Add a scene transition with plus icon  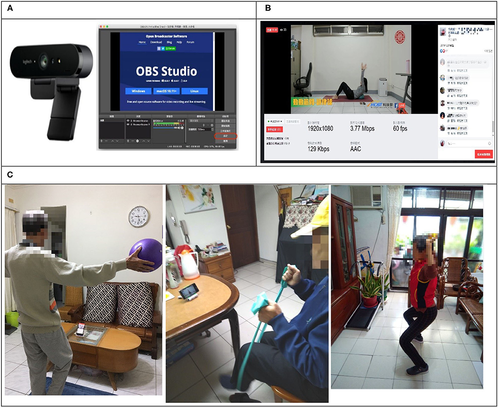pyautogui.click(x=204, y=125)
